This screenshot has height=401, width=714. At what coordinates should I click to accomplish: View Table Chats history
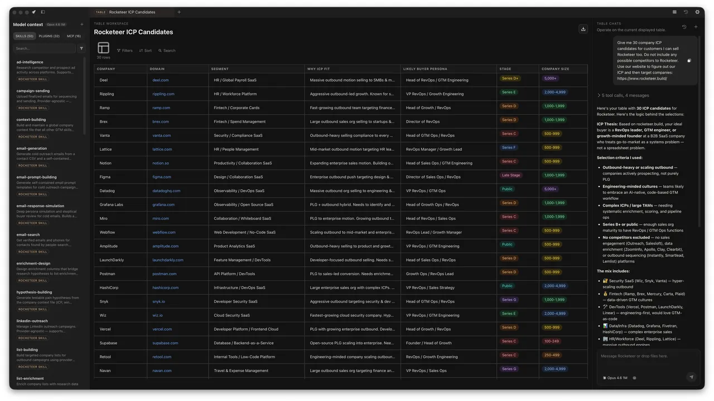coord(684,27)
